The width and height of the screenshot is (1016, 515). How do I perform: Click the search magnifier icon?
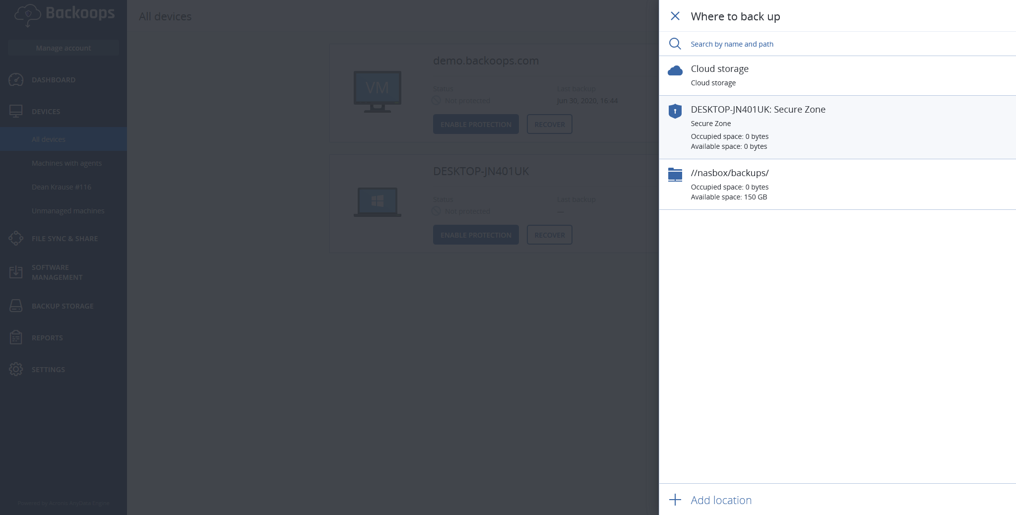[x=675, y=44]
